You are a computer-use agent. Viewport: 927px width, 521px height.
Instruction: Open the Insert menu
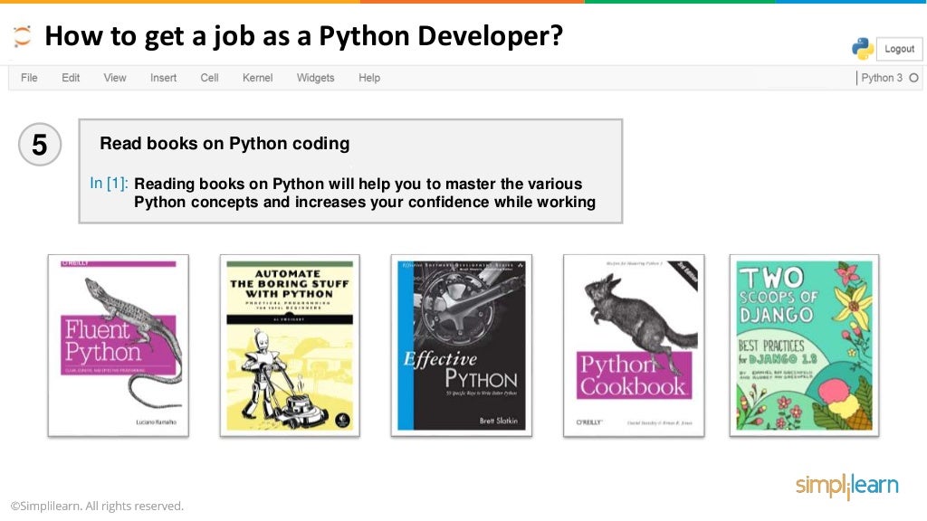[163, 78]
